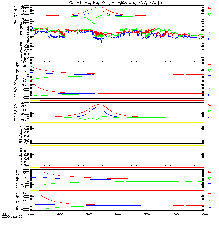Click the 1400 time axis tick label
Screen dimensions: 219x233
tap(88, 214)
